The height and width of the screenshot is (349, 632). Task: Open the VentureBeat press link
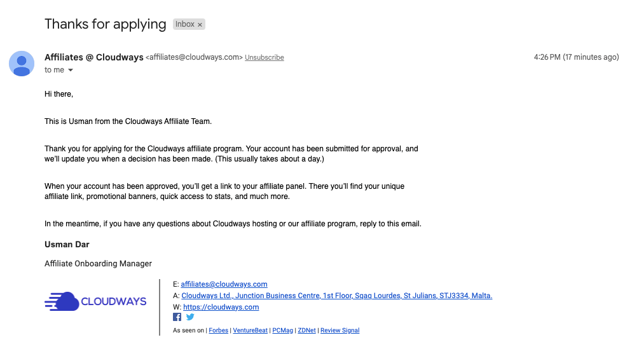pos(250,331)
